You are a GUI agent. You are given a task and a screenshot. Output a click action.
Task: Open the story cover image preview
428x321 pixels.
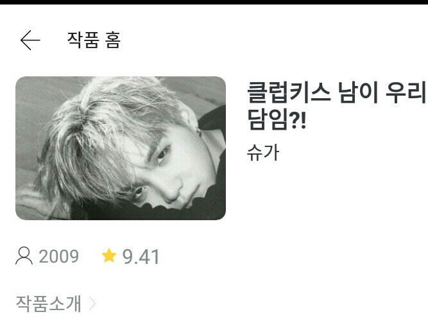[121, 148]
